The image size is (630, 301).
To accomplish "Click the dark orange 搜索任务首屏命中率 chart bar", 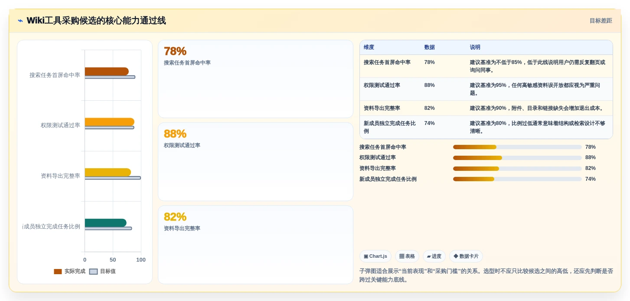I will pyautogui.click(x=107, y=71).
